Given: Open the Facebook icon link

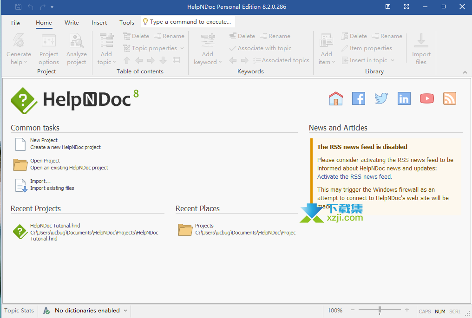Looking at the screenshot, I should click(359, 98).
